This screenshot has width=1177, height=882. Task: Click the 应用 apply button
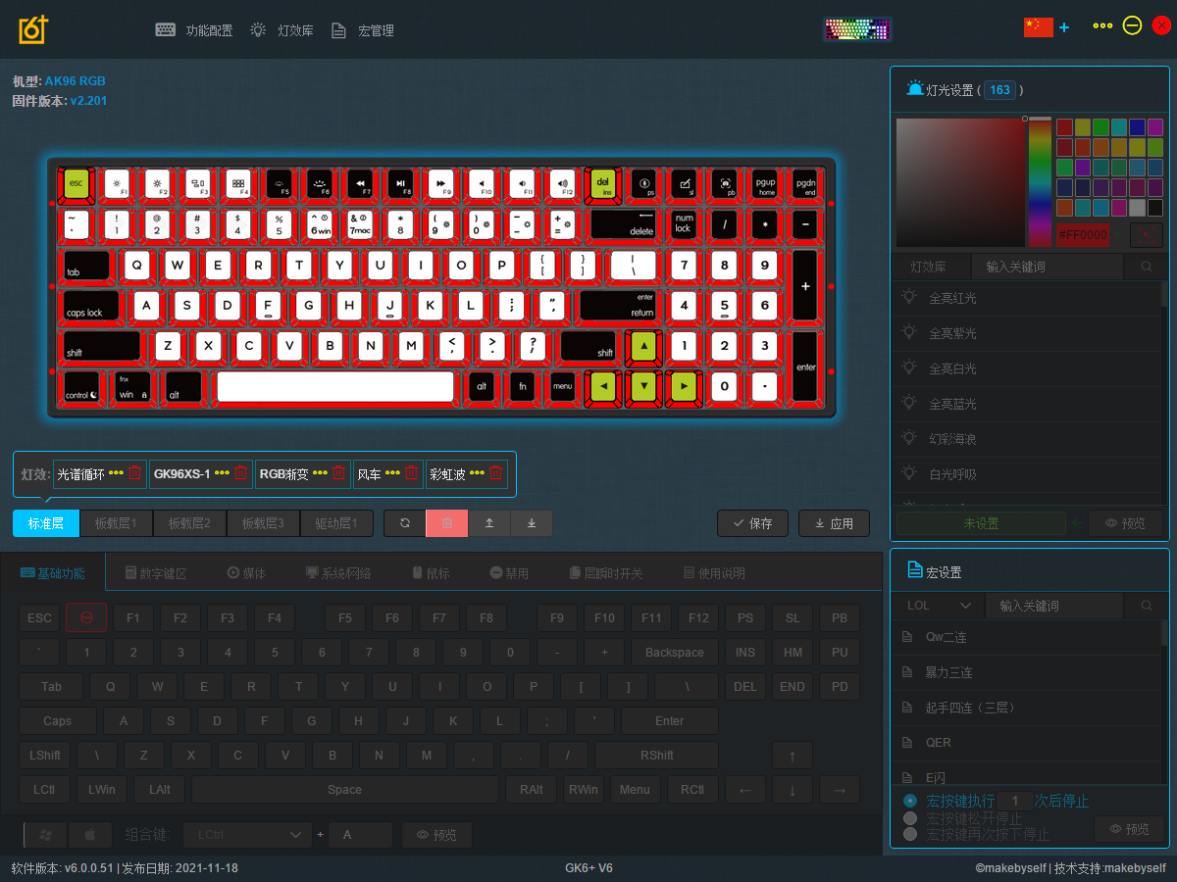pos(834,523)
